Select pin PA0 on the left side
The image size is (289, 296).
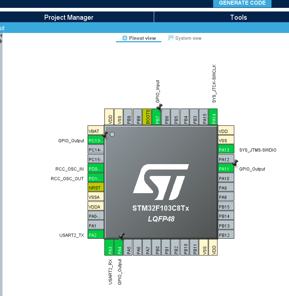(x=96, y=216)
